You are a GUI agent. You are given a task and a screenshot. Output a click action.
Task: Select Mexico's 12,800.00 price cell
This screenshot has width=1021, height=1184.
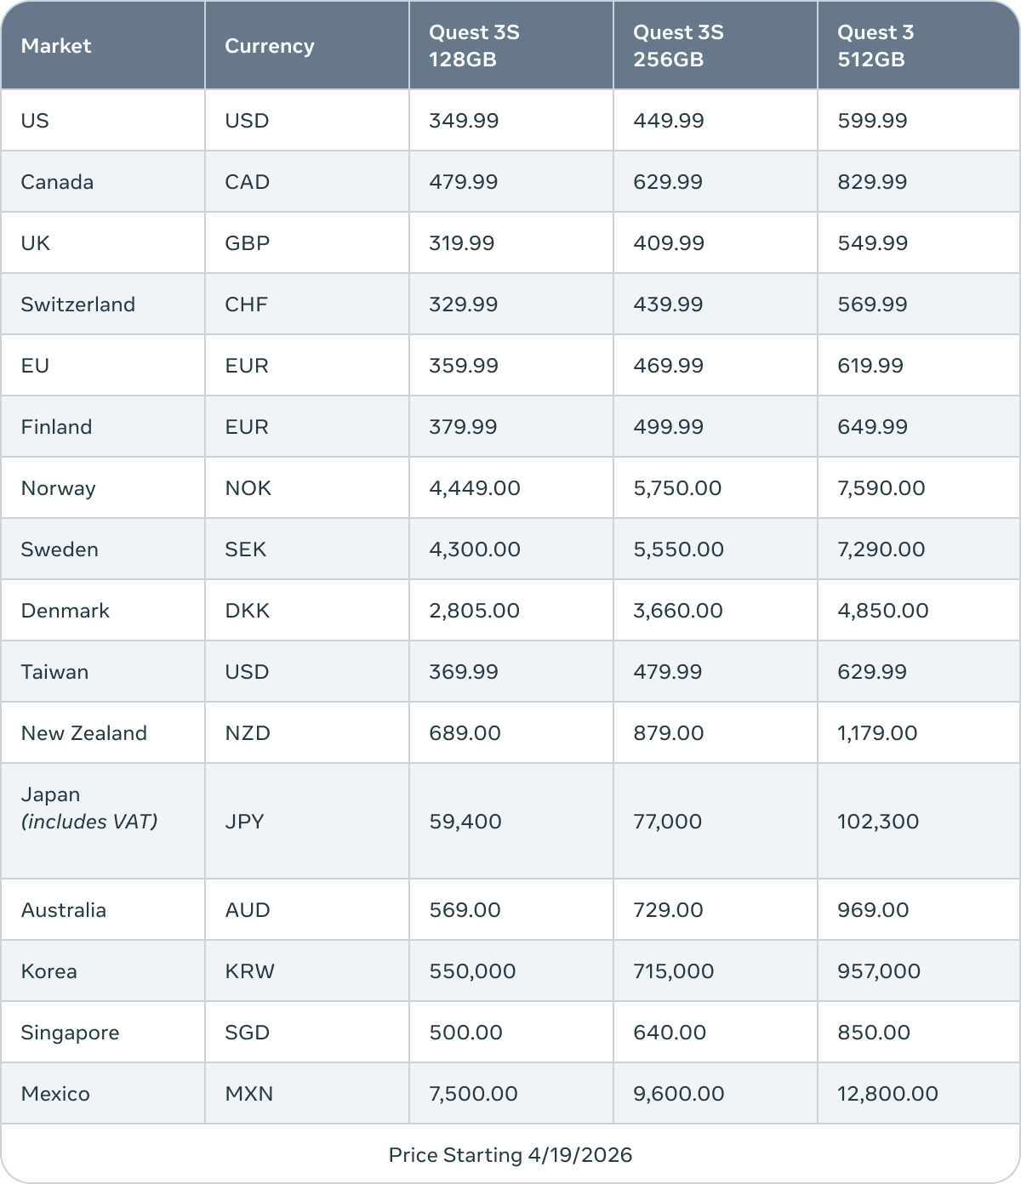tap(887, 1094)
